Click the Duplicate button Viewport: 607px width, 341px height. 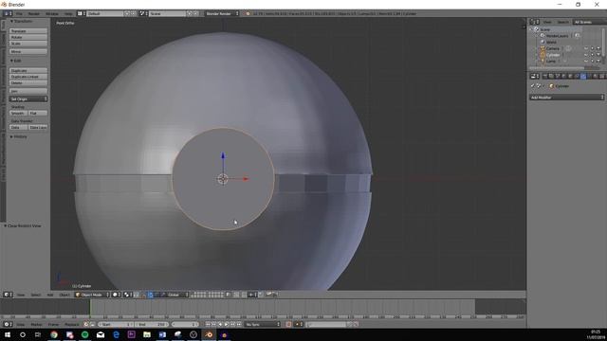coord(28,71)
